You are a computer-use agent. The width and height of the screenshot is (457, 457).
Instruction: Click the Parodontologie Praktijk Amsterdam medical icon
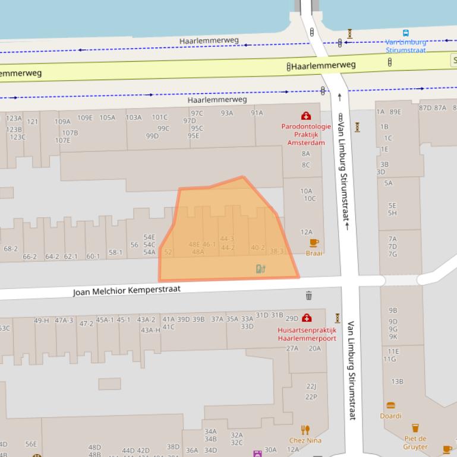tap(306, 116)
